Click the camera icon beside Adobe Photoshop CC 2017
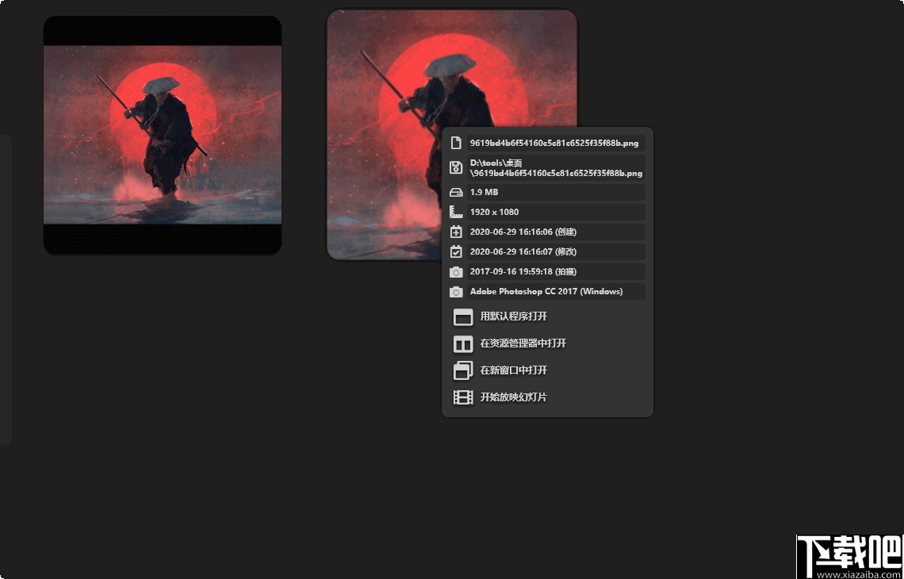The width and height of the screenshot is (904, 579). pos(456,291)
